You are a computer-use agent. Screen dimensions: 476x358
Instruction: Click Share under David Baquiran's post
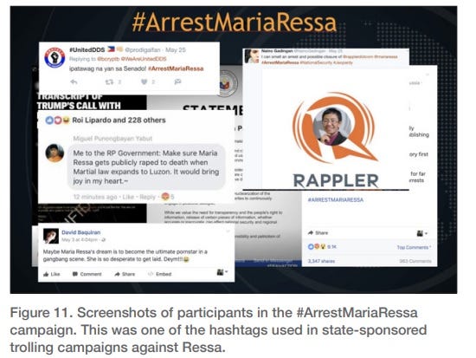pyautogui.click(x=125, y=274)
